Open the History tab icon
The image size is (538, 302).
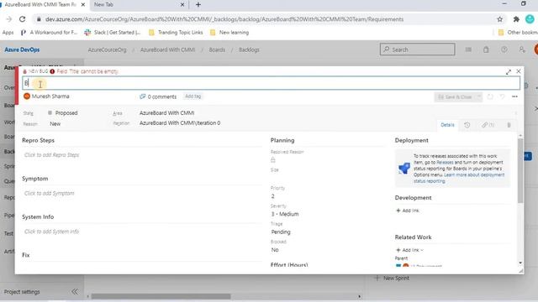(x=467, y=125)
